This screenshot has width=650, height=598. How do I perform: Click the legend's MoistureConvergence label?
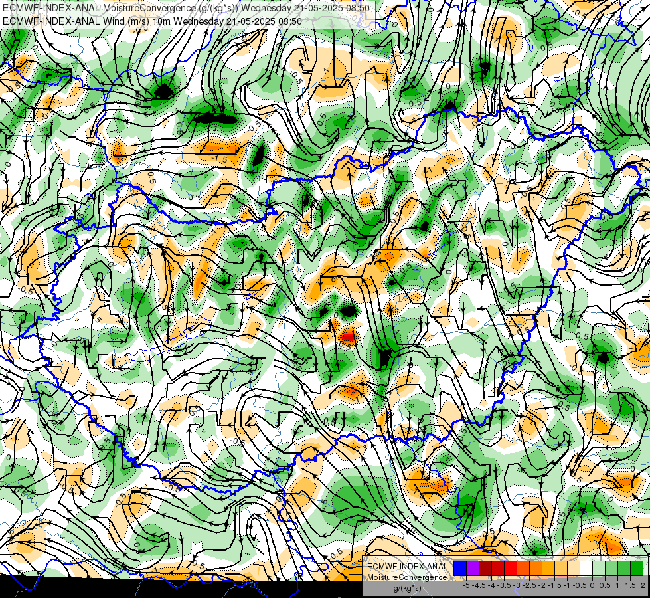[408, 577]
